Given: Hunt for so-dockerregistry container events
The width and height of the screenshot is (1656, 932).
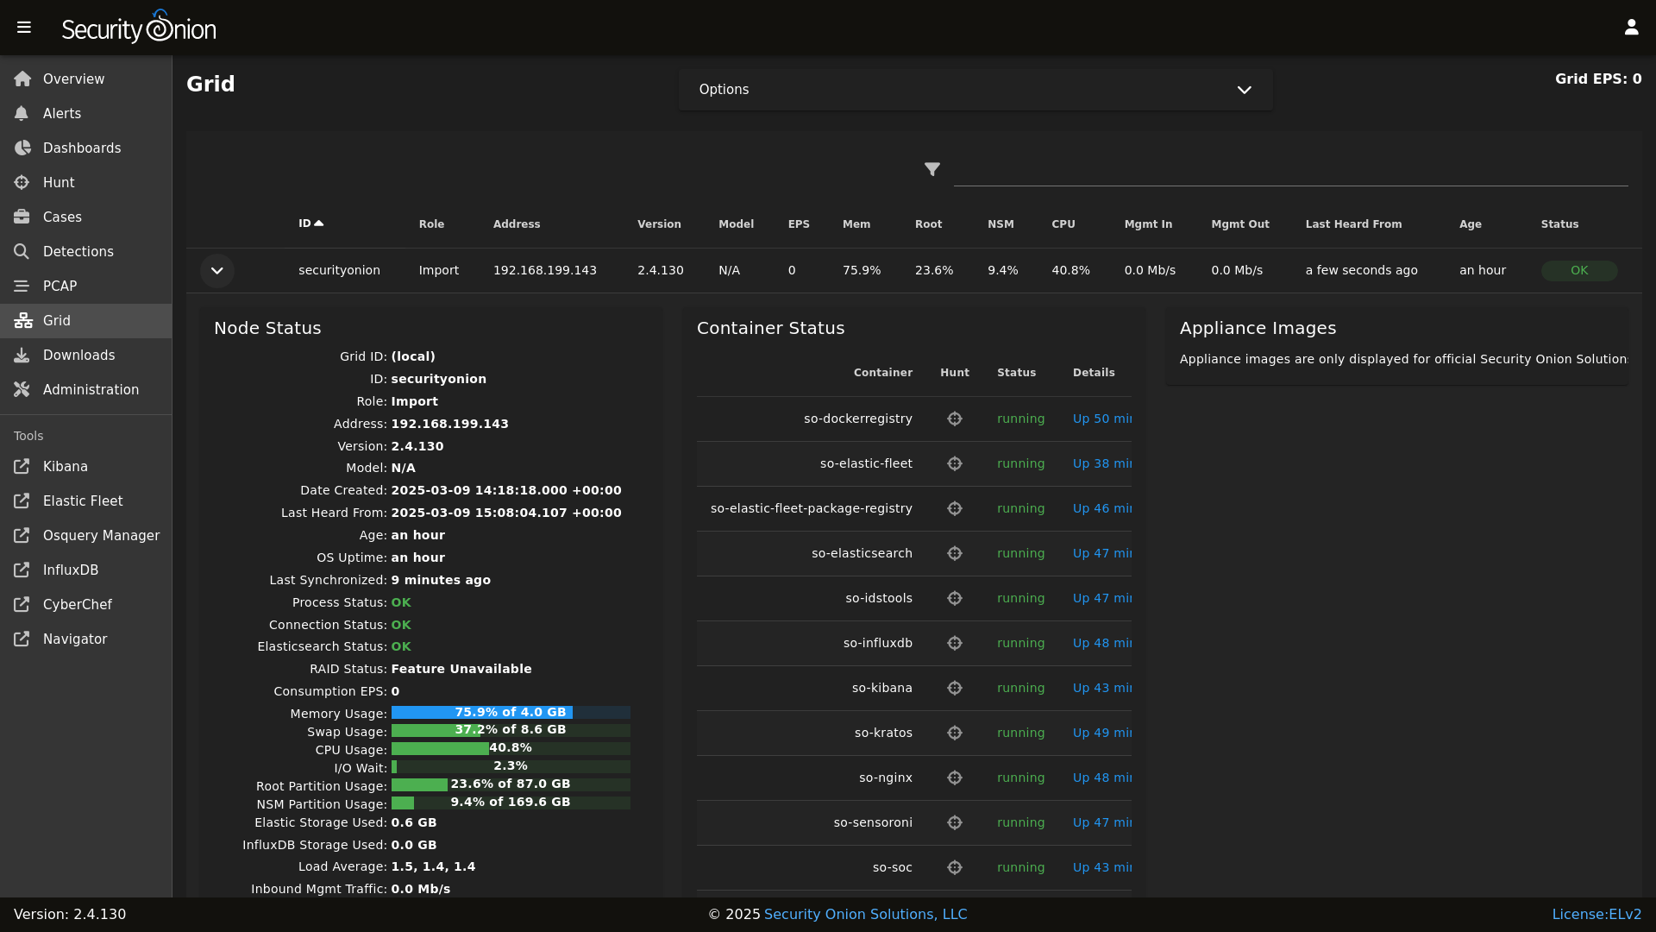Looking at the screenshot, I should coord(955,419).
